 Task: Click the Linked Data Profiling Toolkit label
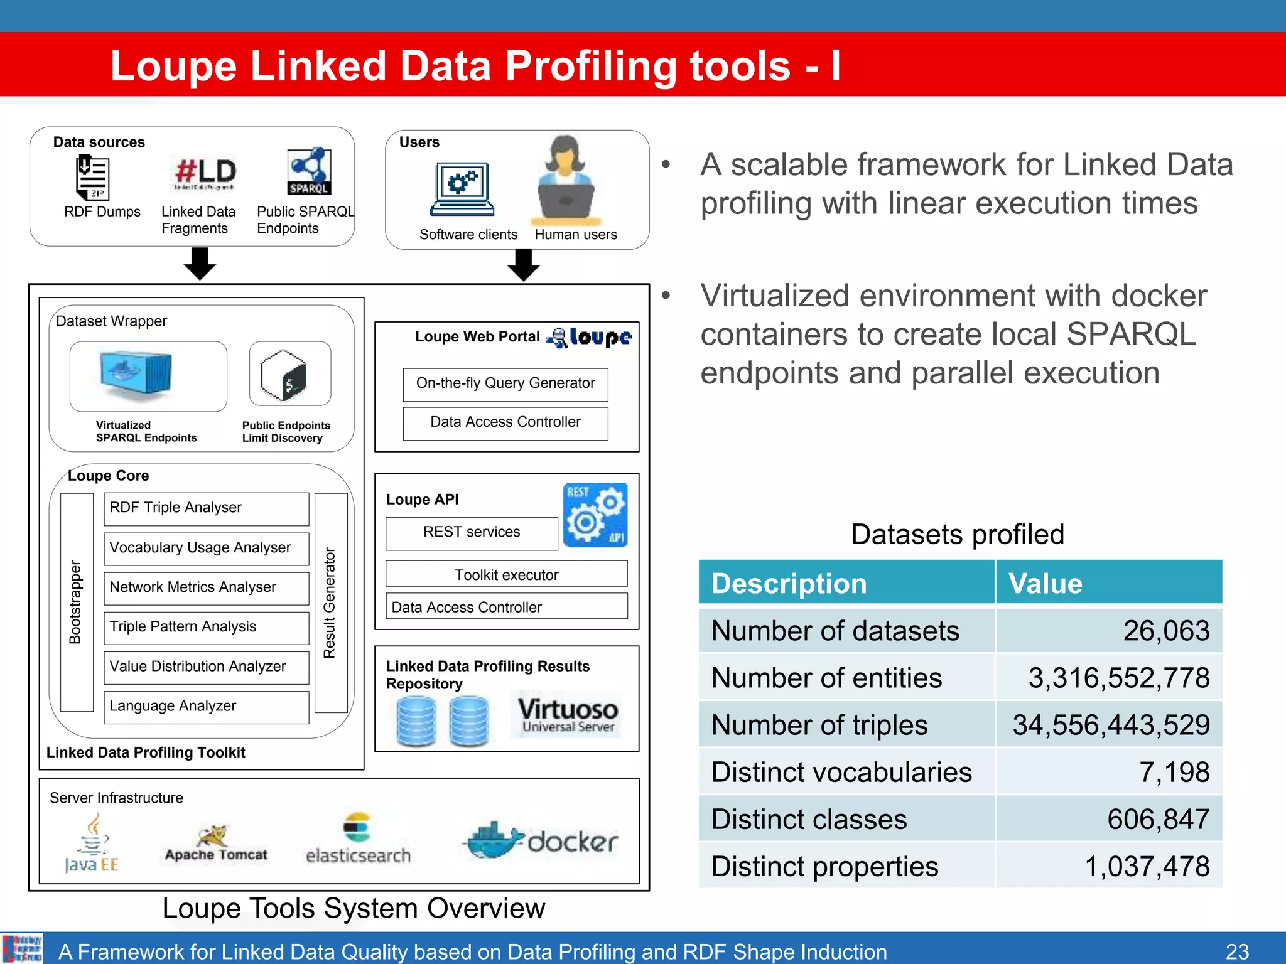(x=146, y=752)
